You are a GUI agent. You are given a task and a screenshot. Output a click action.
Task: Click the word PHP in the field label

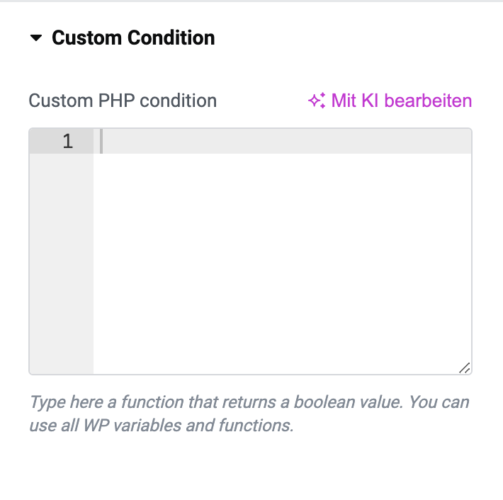tap(116, 101)
